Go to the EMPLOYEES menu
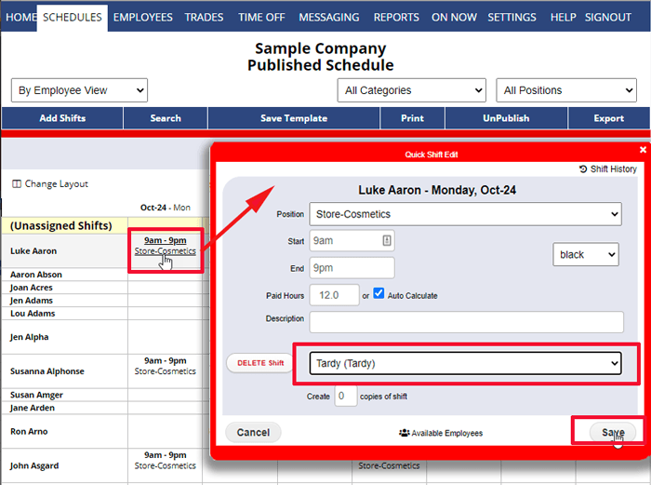Viewport: 651px width, 485px height. coord(142,17)
